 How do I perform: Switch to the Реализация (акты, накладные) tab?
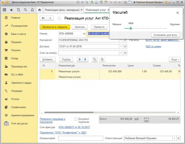pyautogui.click(x=62, y=10)
